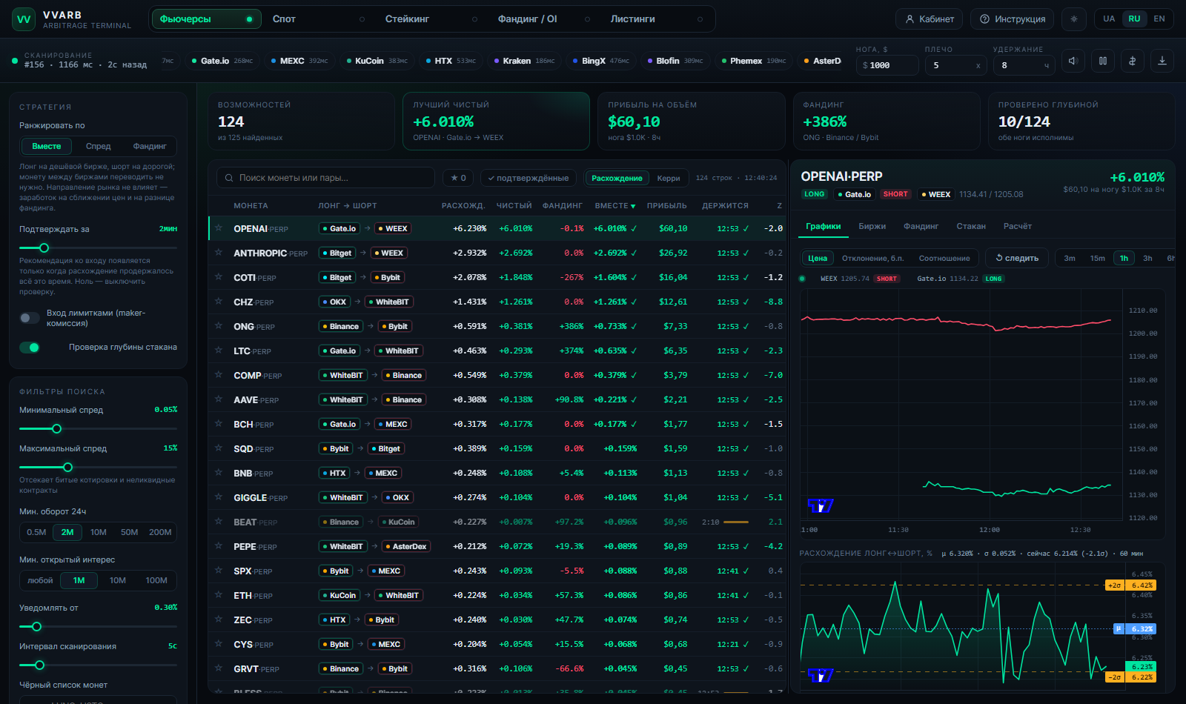This screenshot has height=704, width=1186.
Task: Disable the order book depth check toggle
Action: (x=30, y=348)
